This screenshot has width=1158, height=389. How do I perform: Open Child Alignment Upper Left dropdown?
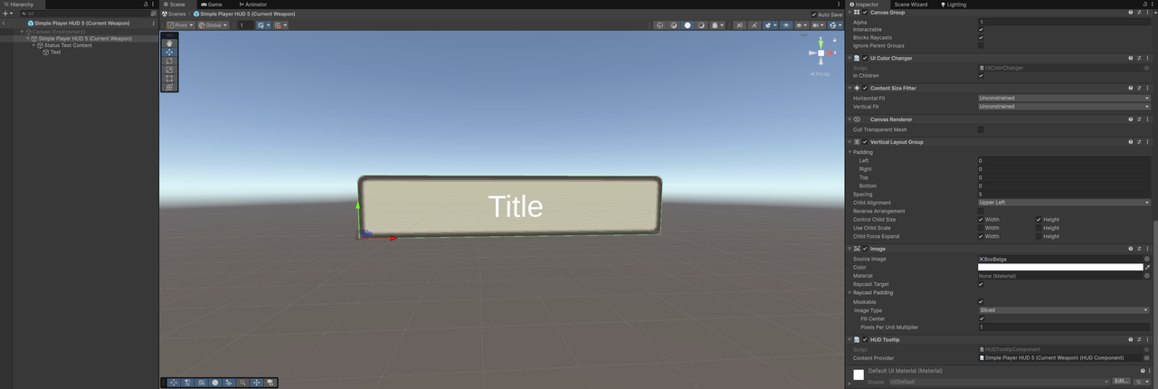[x=1064, y=203]
